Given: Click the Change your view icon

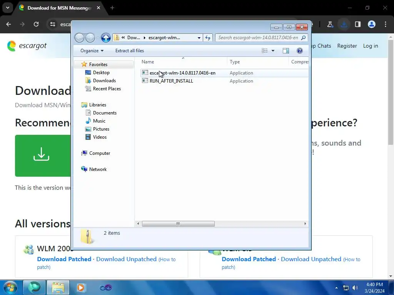Looking at the screenshot, I should pos(265,51).
